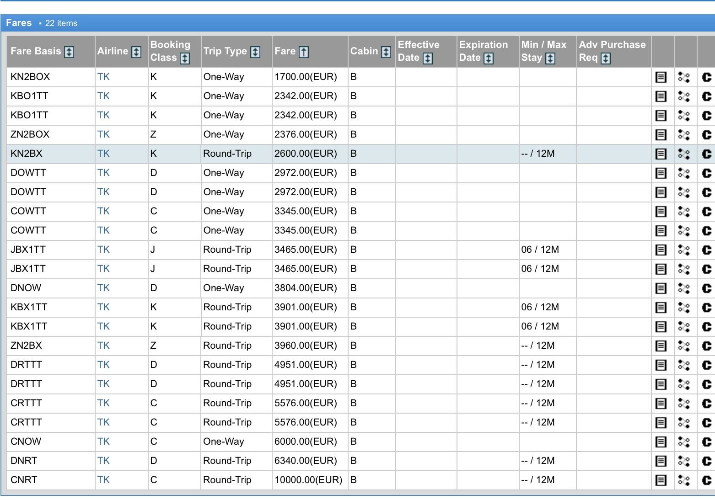Toggle sorting on the Airline column
Viewport: 715px width, 500px height.
(x=136, y=52)
